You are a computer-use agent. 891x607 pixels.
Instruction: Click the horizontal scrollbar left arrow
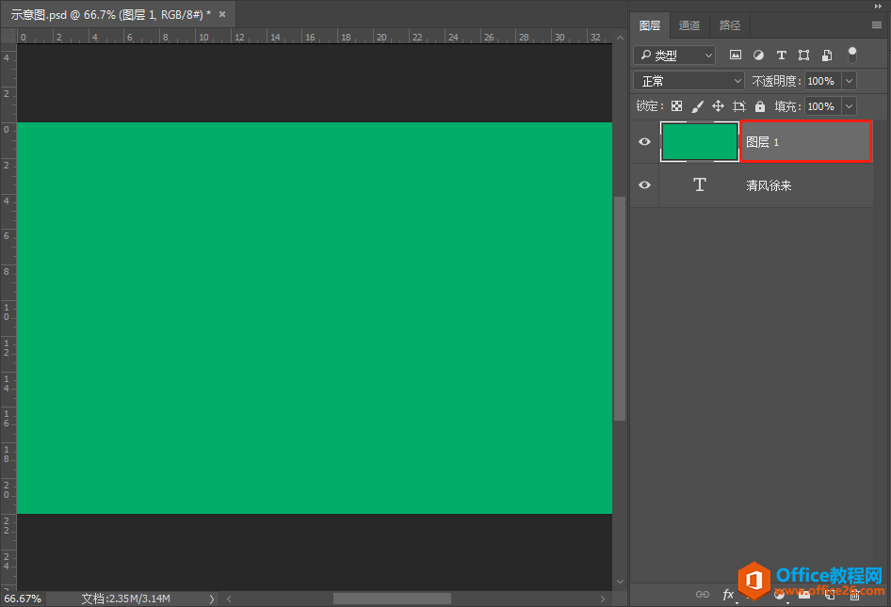point(229,599)
